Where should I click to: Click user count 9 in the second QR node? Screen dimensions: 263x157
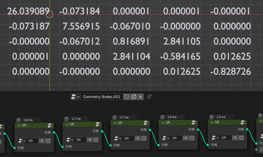(x=90, y=140)
